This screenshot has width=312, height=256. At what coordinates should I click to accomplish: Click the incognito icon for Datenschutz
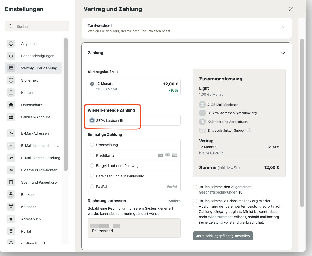(11, 105)
